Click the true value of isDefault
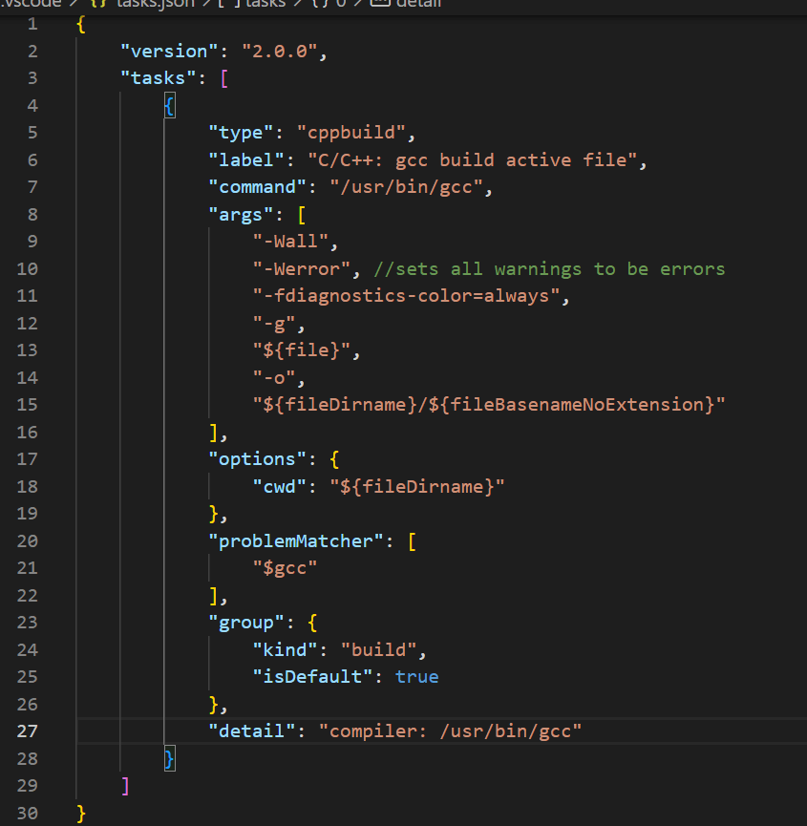807x826 pixels. (x=417, y=676)
